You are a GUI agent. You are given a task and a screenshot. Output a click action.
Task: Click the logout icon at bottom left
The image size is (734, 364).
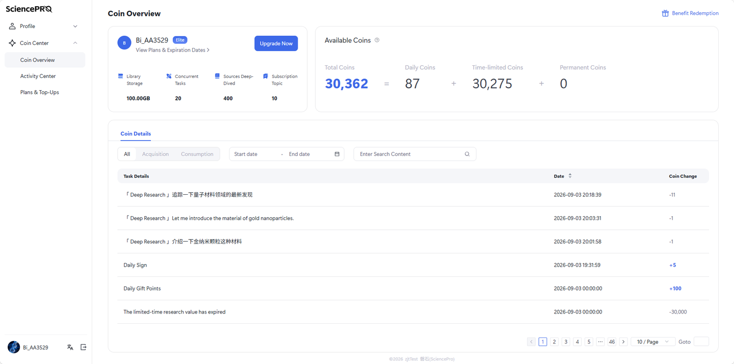coord(84,347)
